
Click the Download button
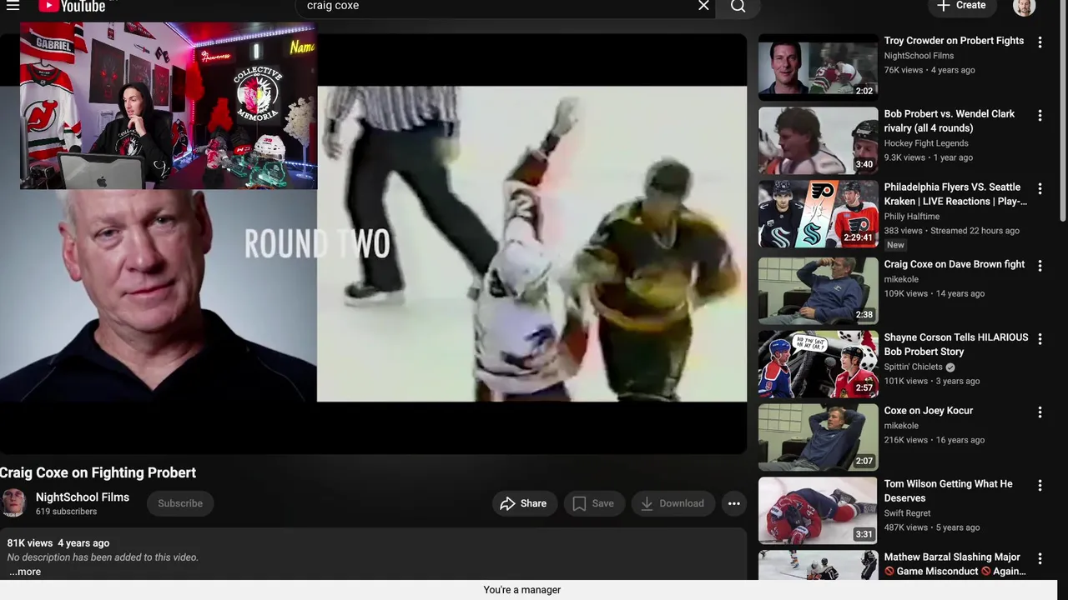click(673, 503)
